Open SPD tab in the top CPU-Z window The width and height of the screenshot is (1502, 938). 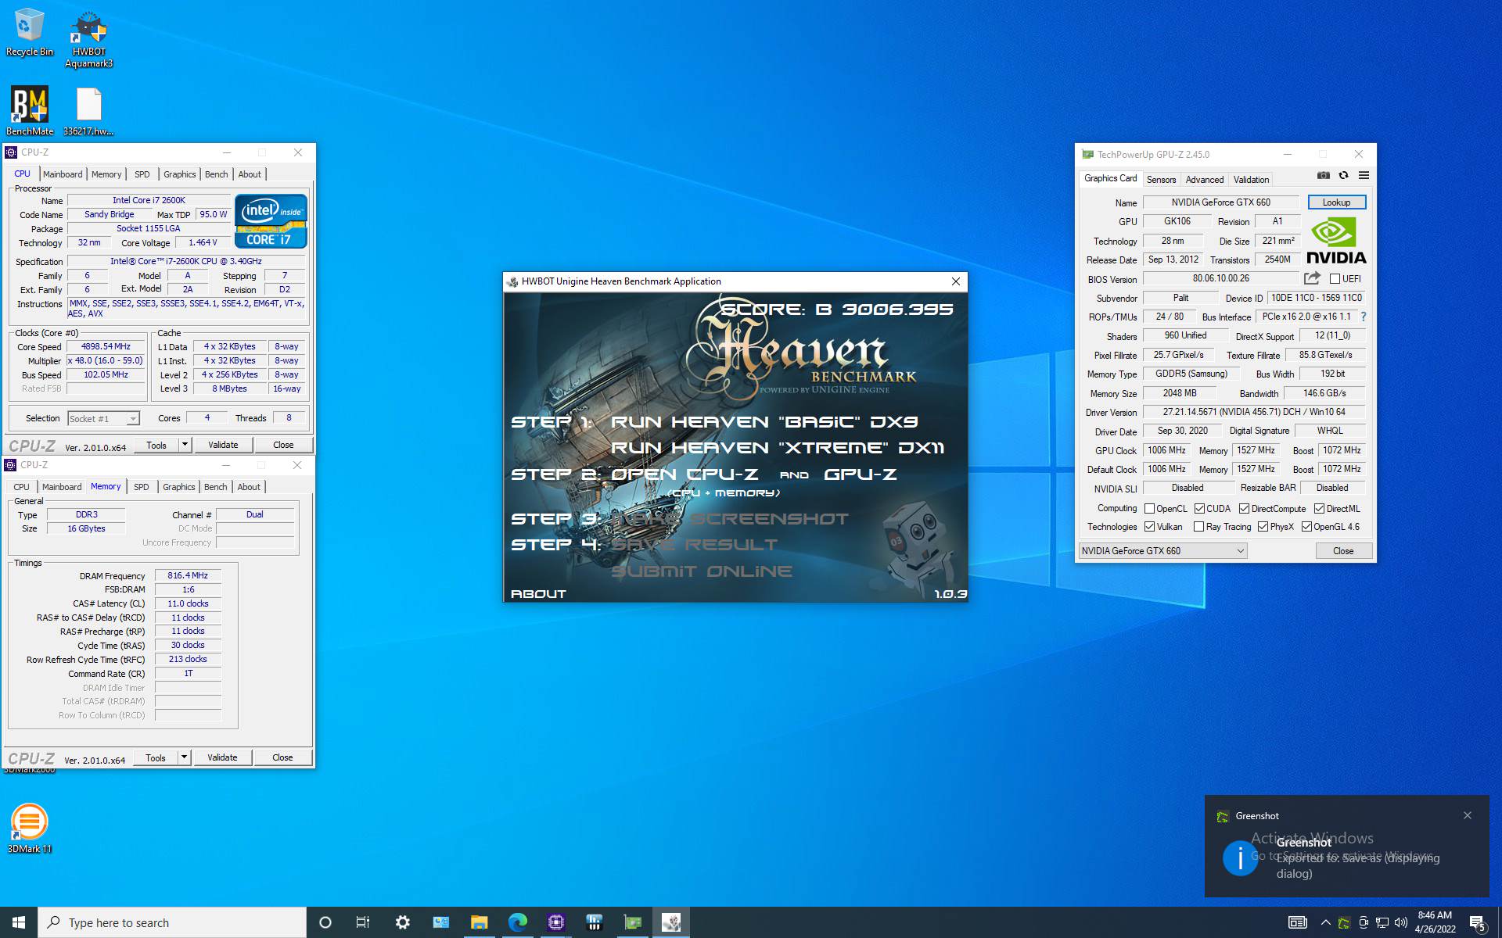tap(142, 174)
